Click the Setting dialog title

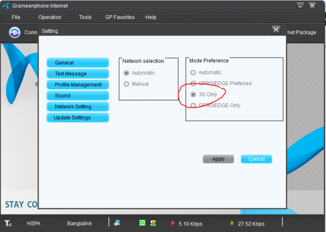[50, 31]
